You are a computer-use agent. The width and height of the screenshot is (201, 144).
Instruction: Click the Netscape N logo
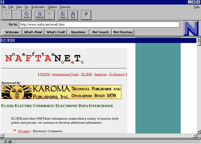pos(191,28)
